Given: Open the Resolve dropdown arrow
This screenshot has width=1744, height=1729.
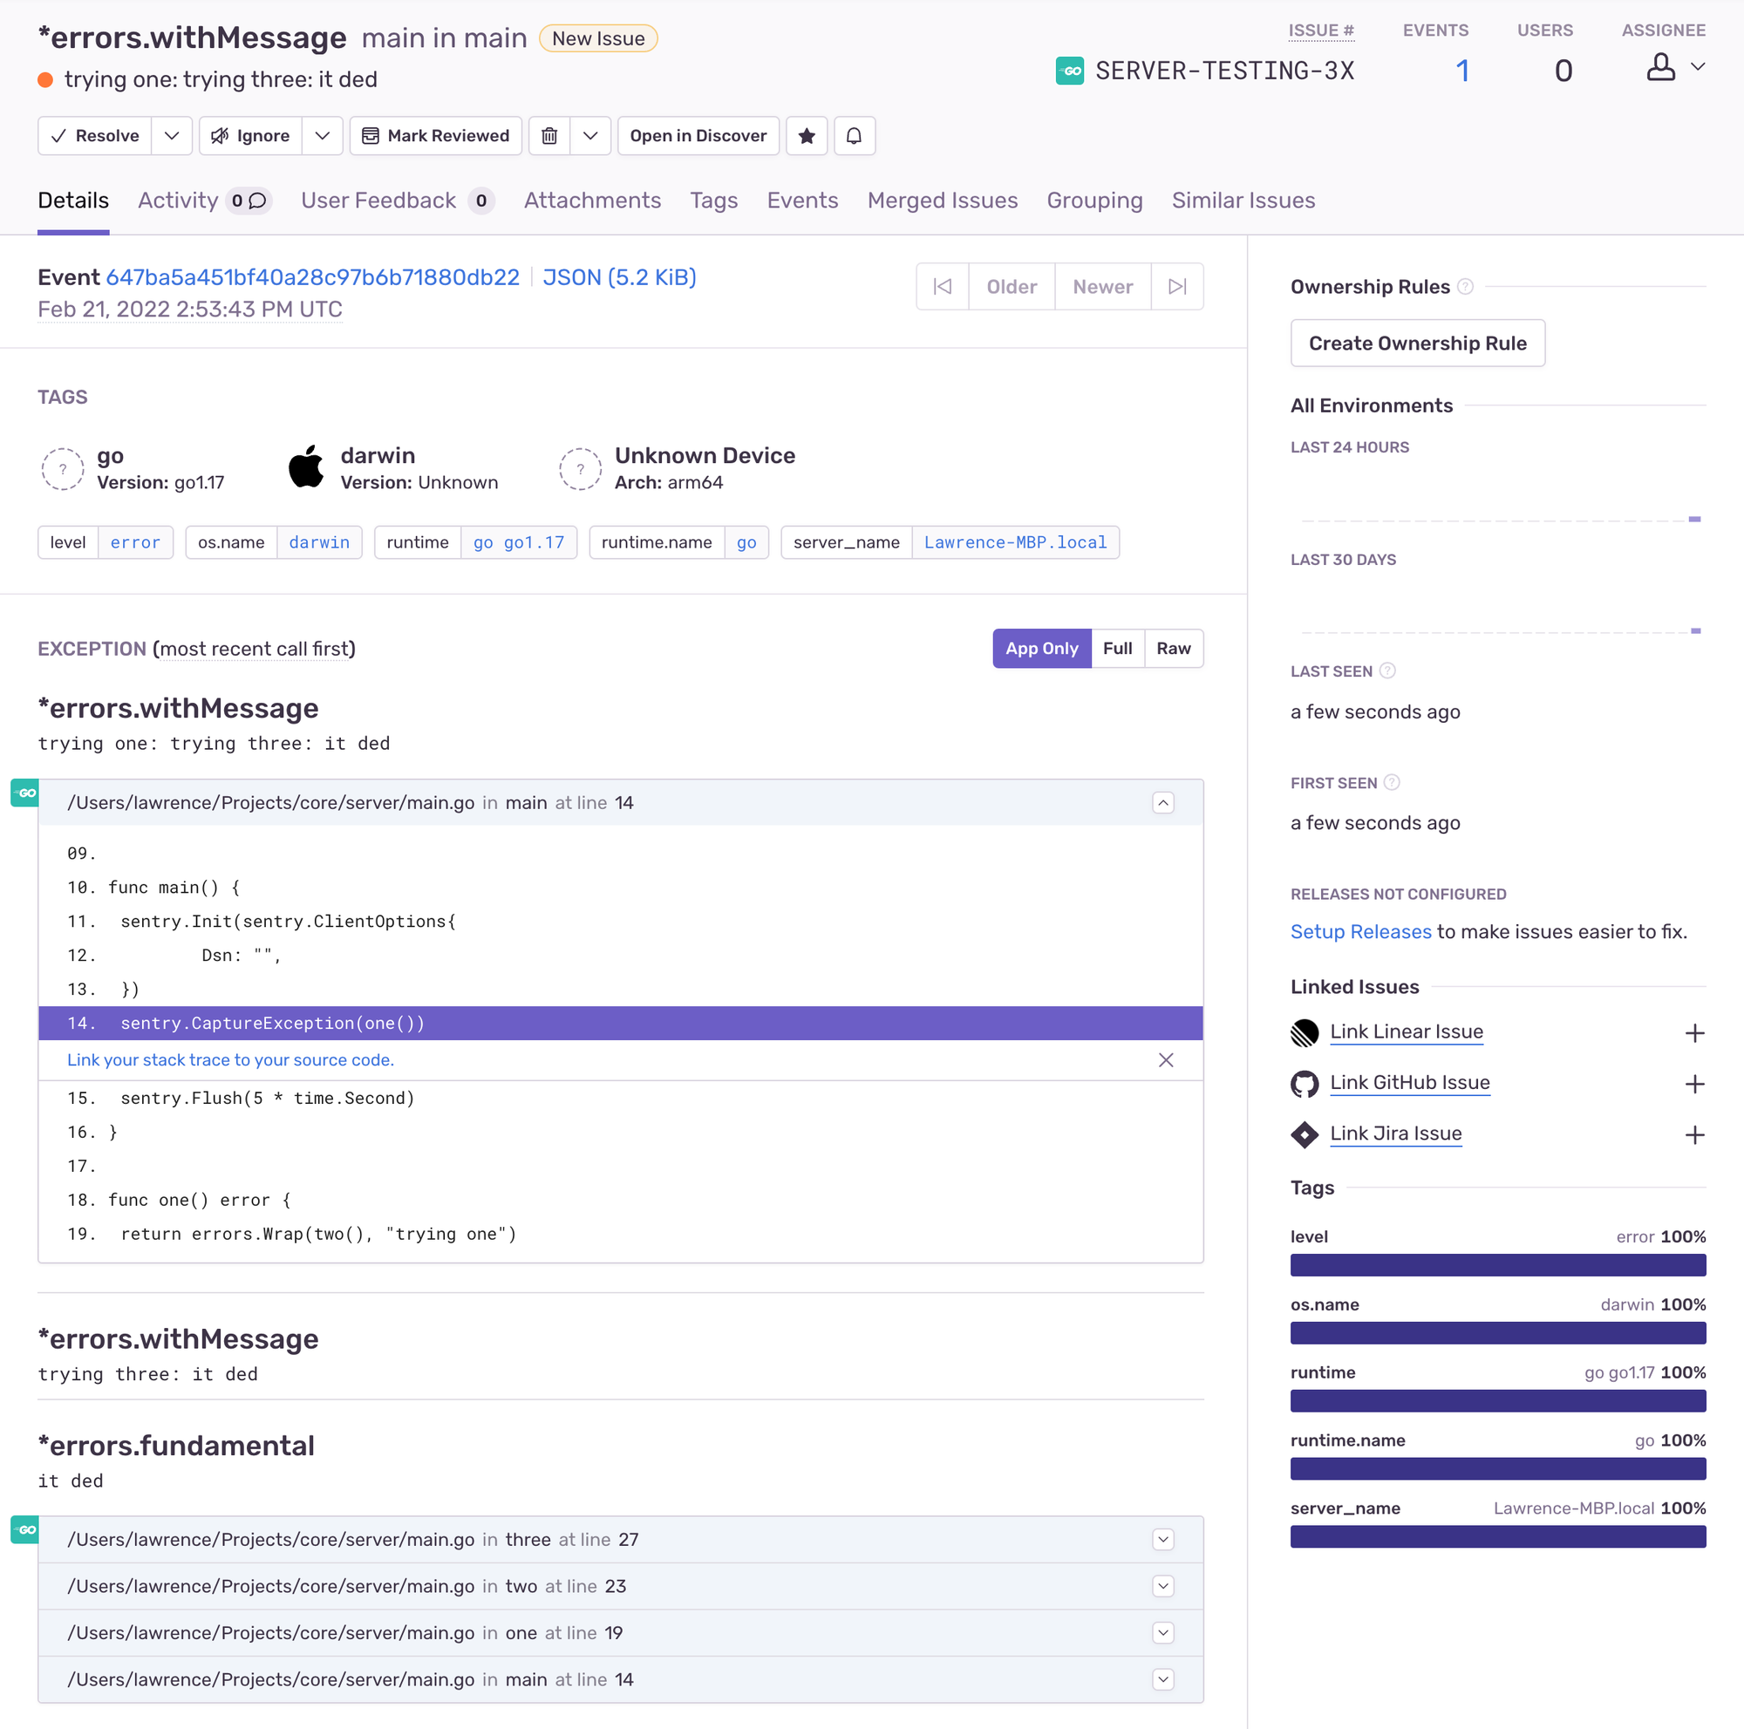Looking at the screenshot, I should pos(172,135).
